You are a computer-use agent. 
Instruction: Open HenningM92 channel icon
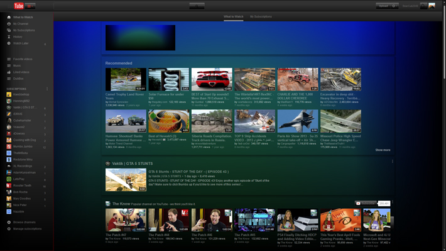tap(9, 101)
